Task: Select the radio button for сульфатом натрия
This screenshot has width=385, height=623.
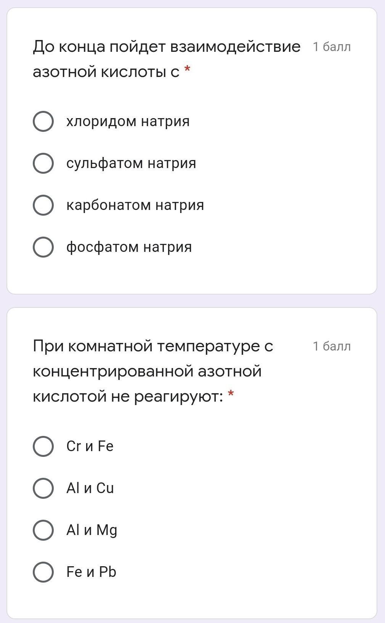Action: coord(43,163)
